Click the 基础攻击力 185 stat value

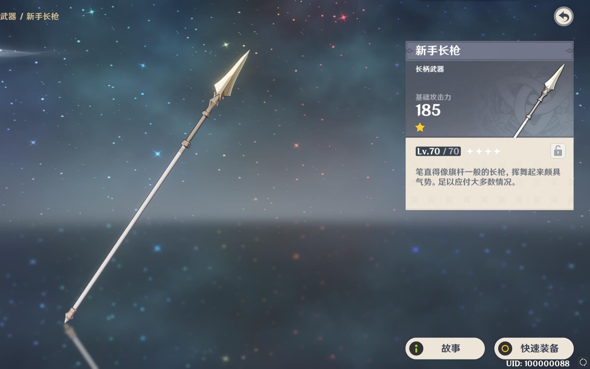pos(428,110)
